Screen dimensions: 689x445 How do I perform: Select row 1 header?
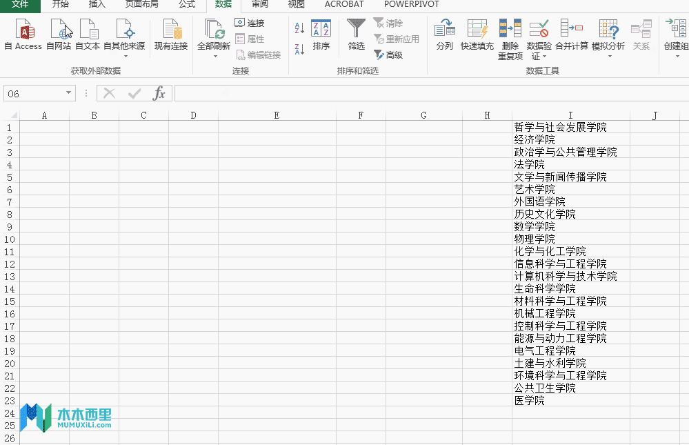point(10,128)
